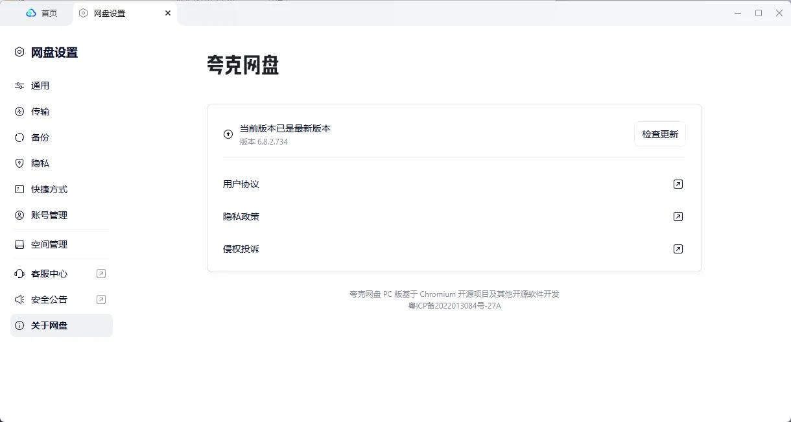The image size is (791, 422).
Task: Open the 传输 settings section
Action: pyautogui.click(x=62, y=111)
